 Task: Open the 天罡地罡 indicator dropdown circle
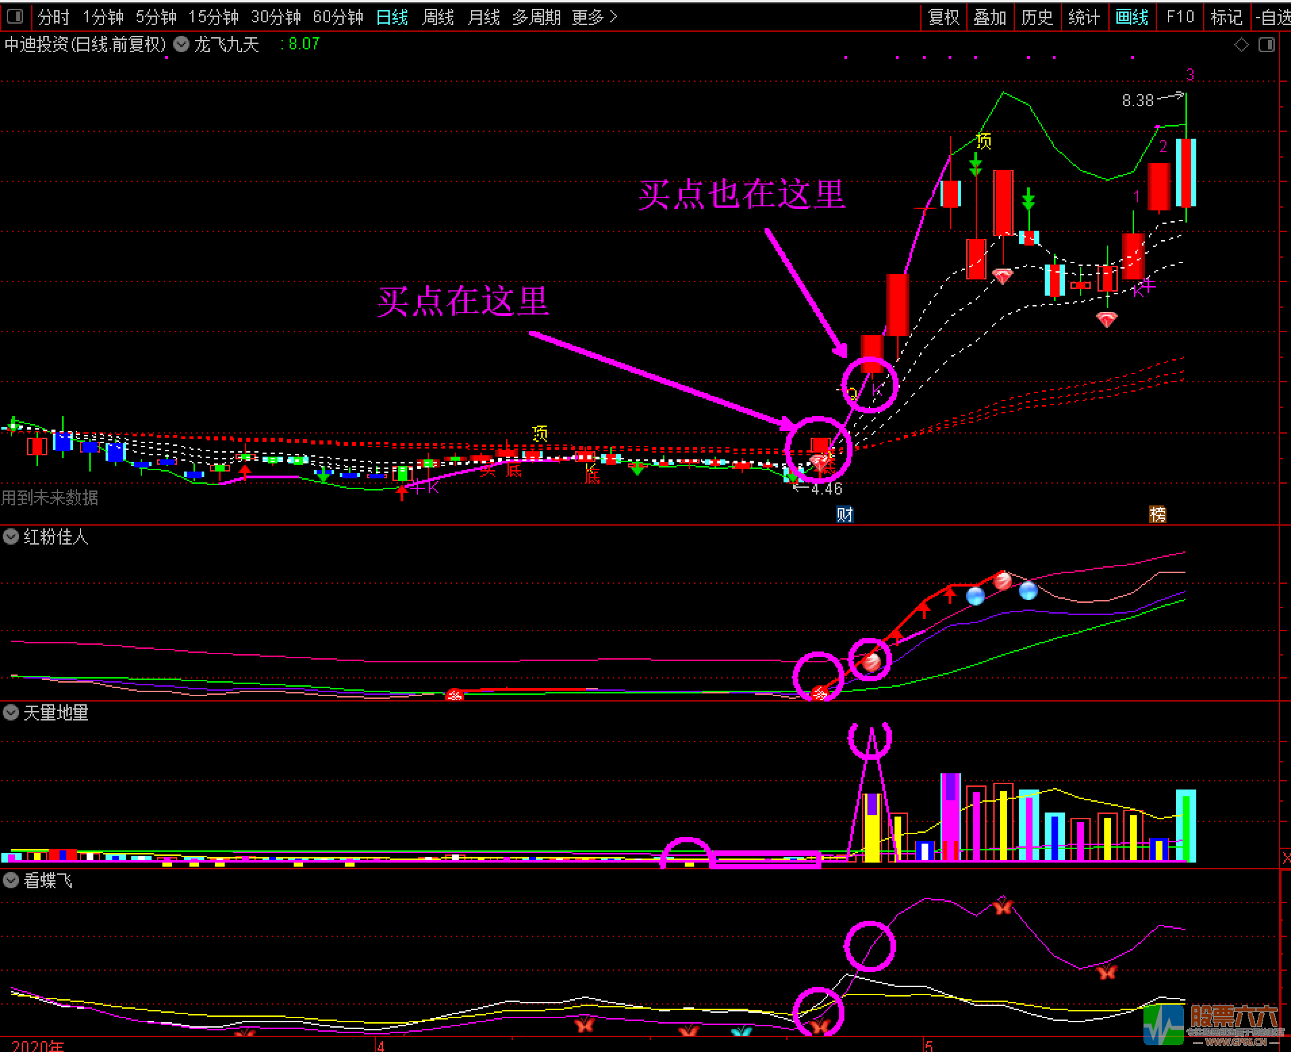[11, 712]
